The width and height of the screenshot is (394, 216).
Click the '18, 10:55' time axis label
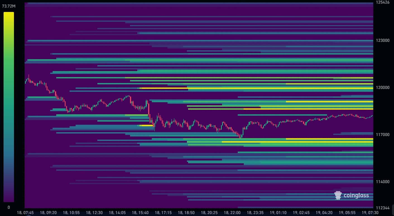click(x=71, y=213)
